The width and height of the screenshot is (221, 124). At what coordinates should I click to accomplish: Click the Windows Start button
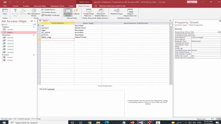click(x=4, y=123)
